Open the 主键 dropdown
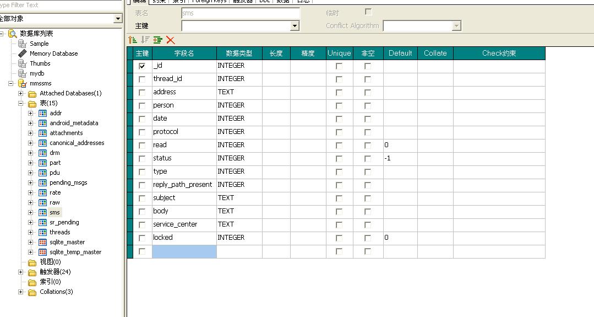This screenshot has width=594, height=317. (x=295, y=26)
